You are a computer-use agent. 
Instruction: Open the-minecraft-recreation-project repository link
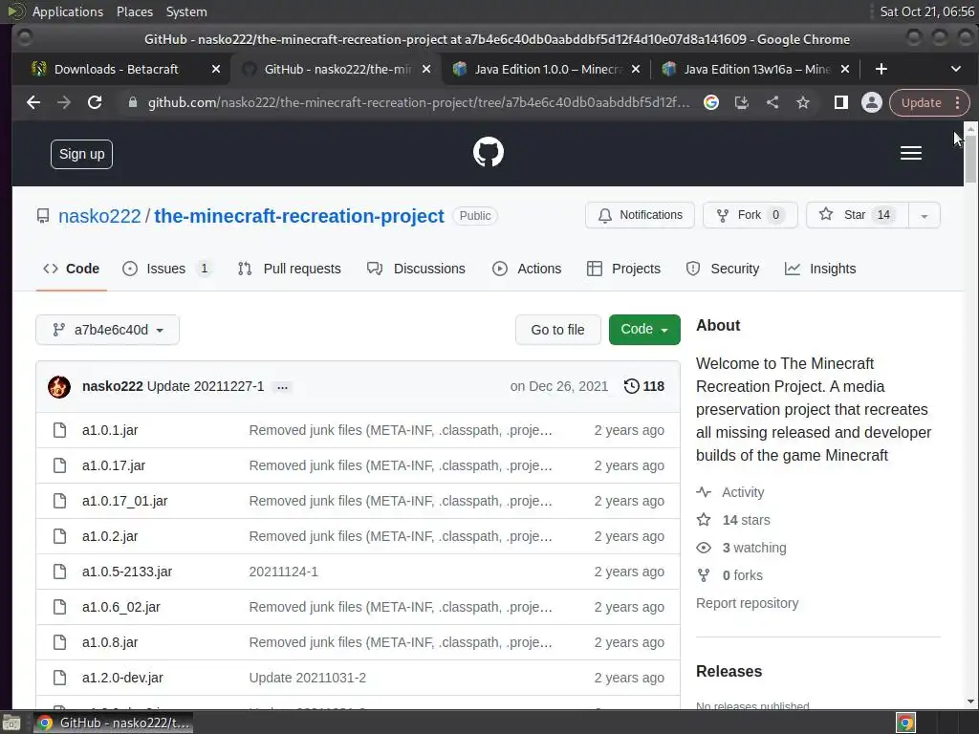pos(299,216)
